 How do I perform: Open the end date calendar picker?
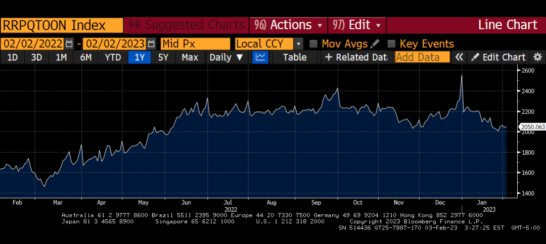point(151,44)
